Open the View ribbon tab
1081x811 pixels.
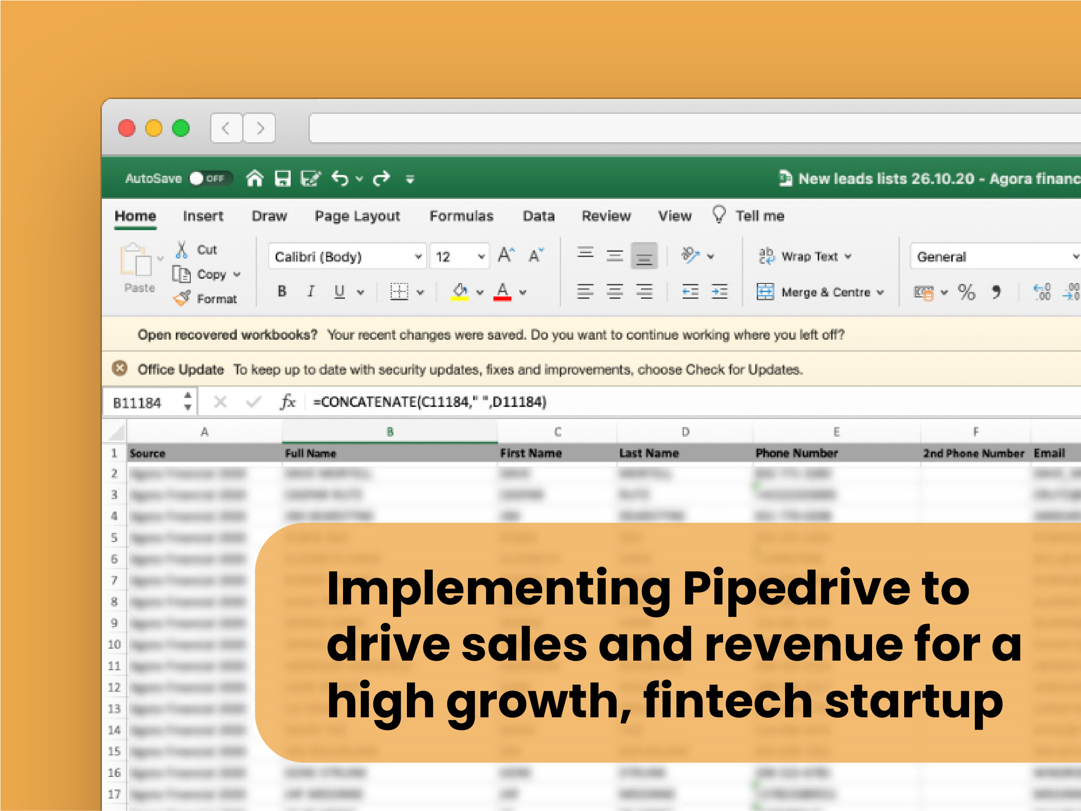click(x=675, y=216)
